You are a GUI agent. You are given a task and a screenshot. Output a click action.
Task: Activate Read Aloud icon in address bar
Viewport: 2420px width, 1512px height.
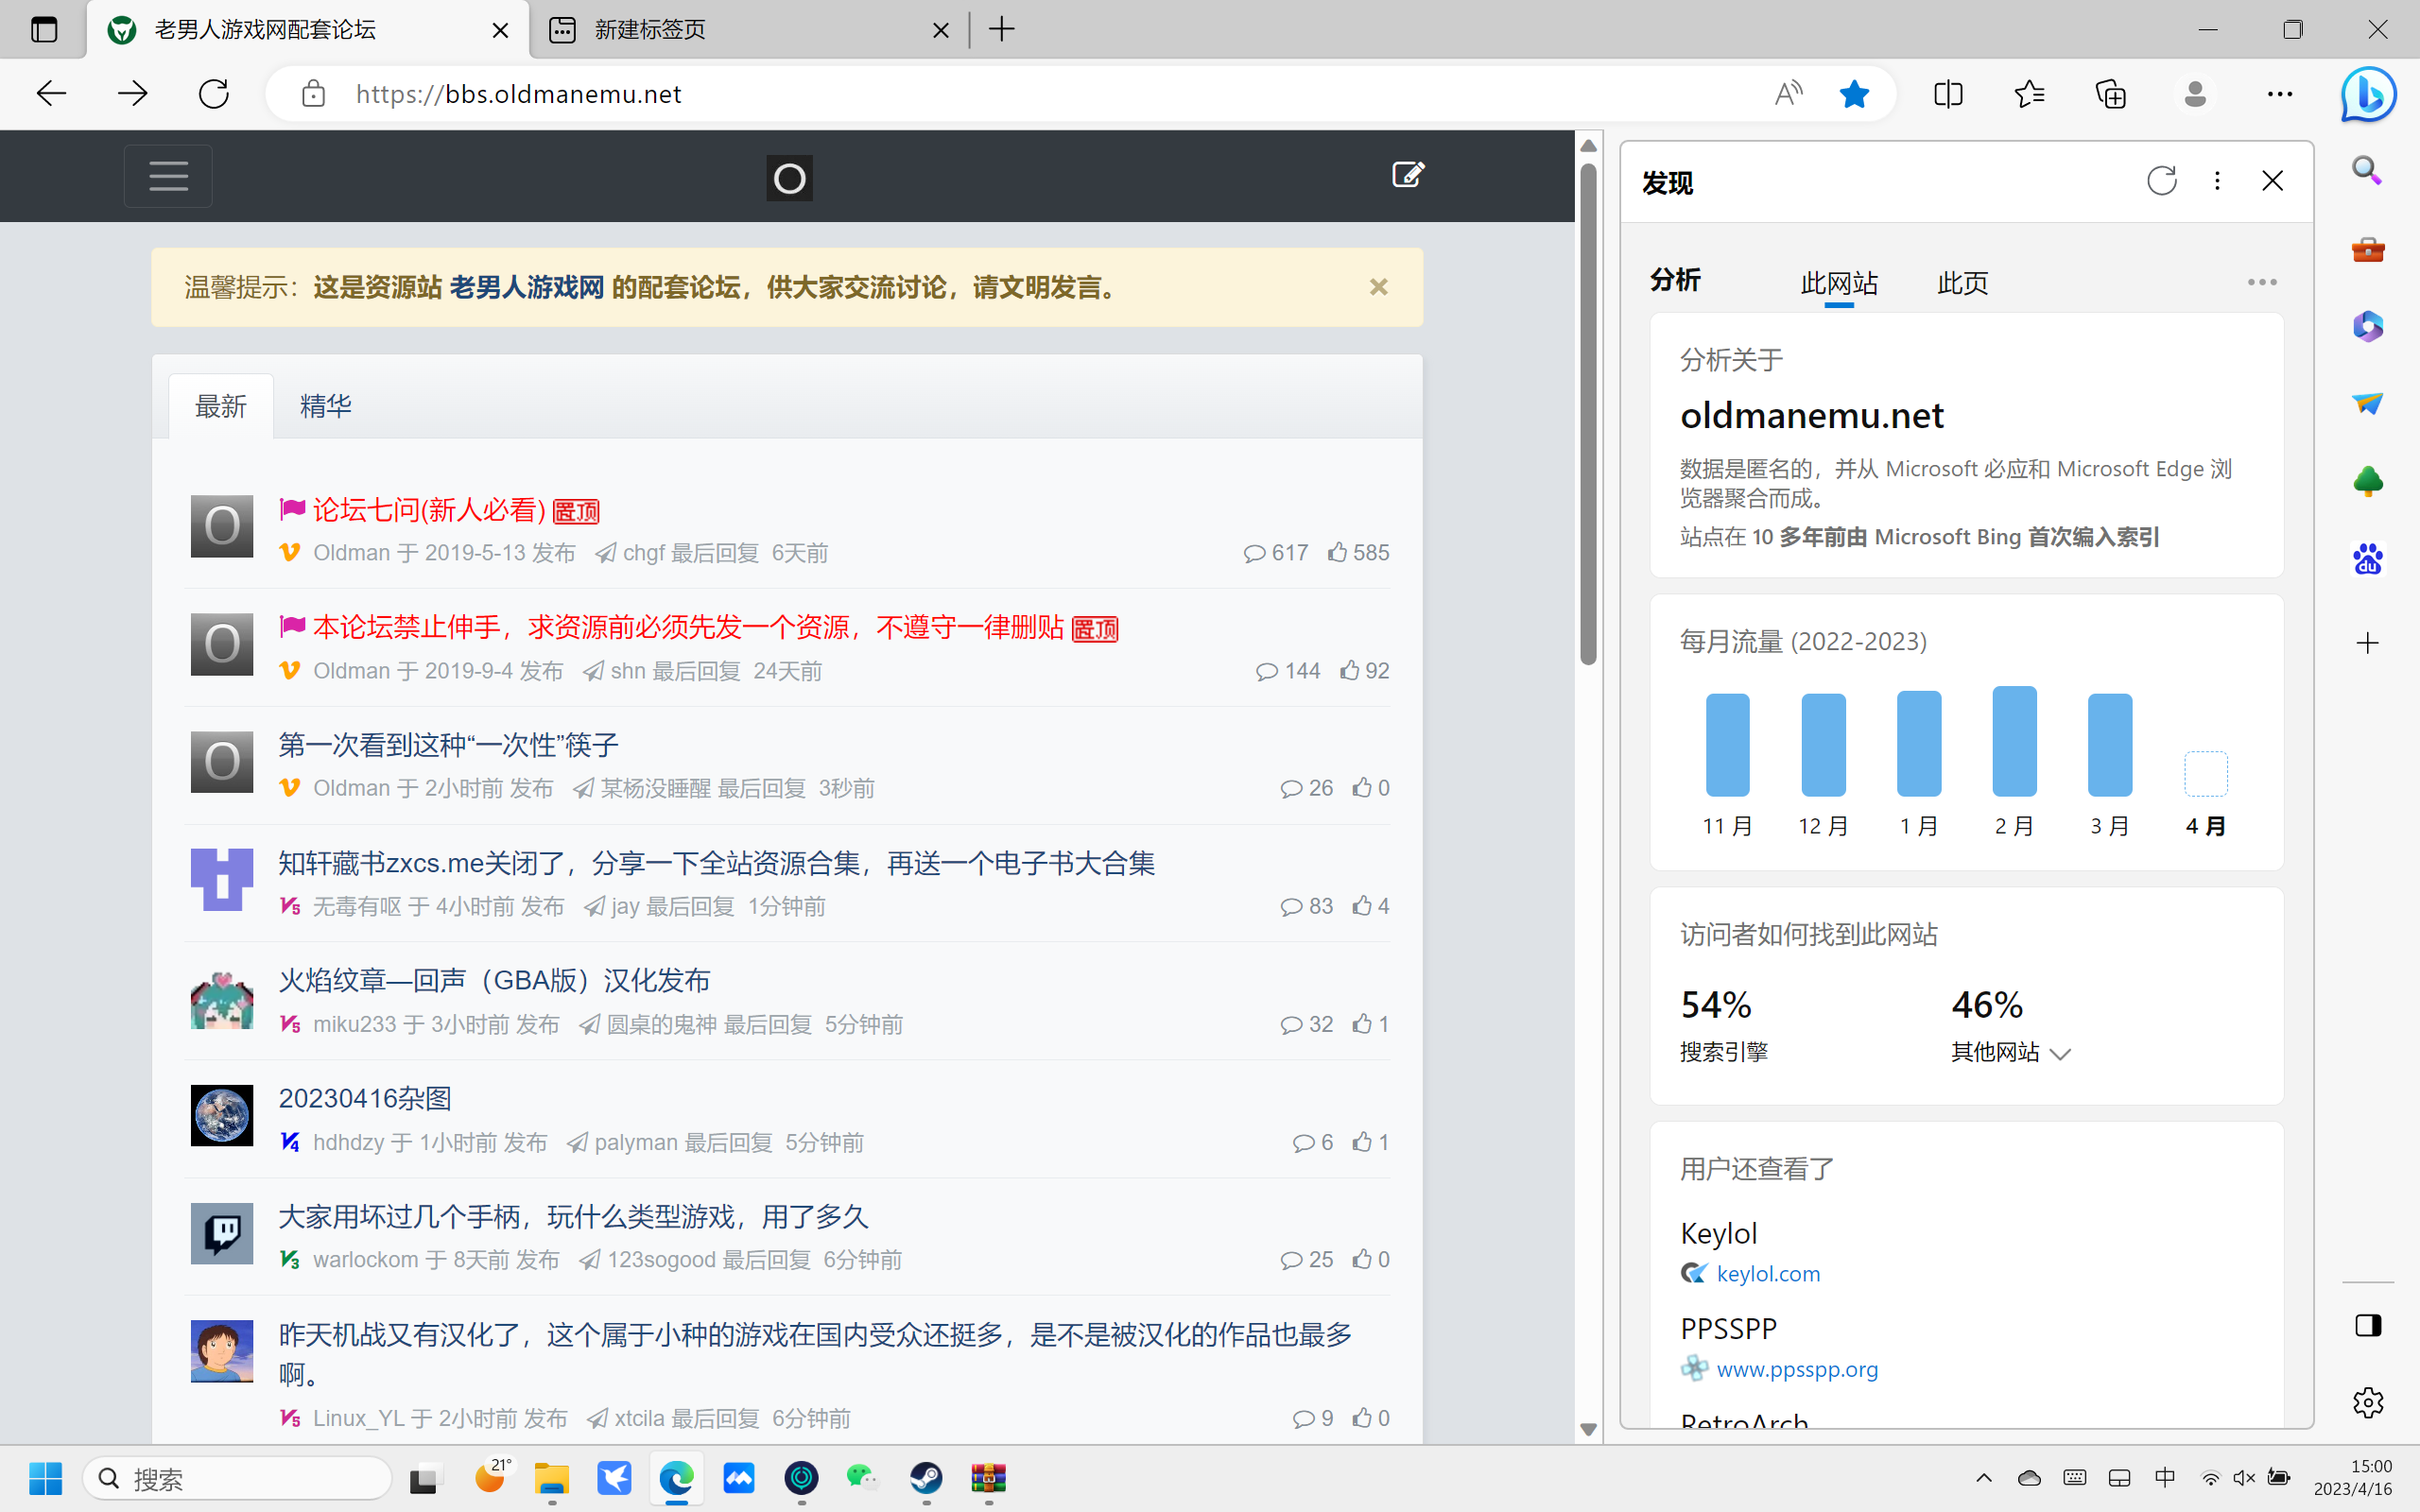pyautogui.click(x=1788, y=94)
